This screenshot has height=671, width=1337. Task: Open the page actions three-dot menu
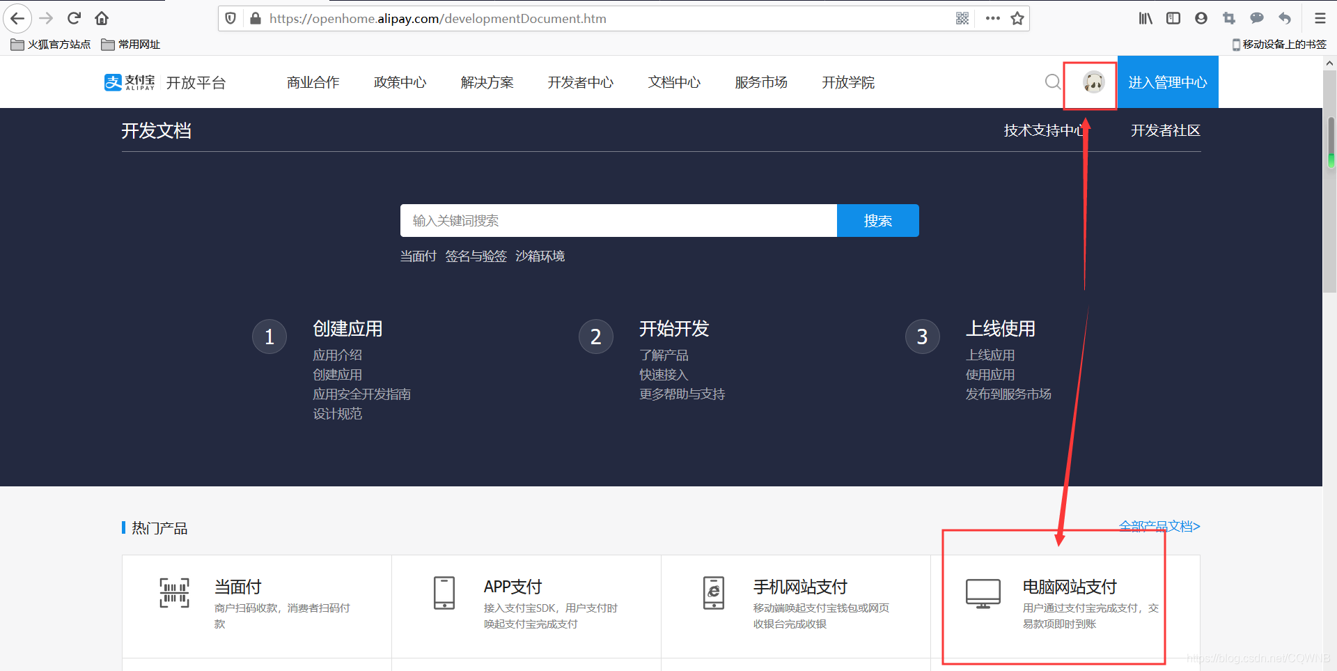(993, 18)
